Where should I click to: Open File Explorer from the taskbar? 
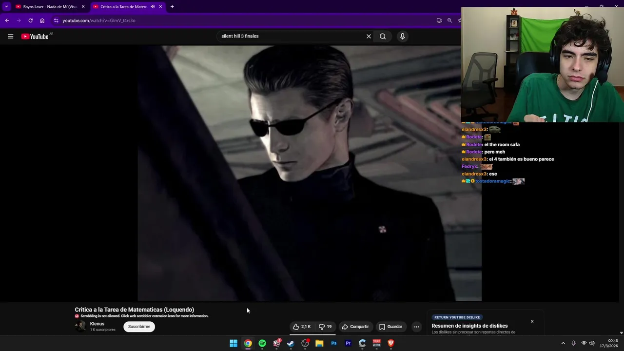[x=319, y=343]
